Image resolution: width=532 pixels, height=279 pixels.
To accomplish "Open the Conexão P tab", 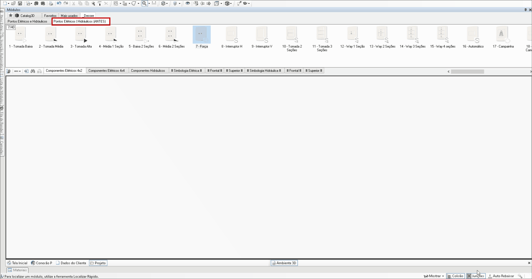I will pyautogui.click(x=42, y=263).
